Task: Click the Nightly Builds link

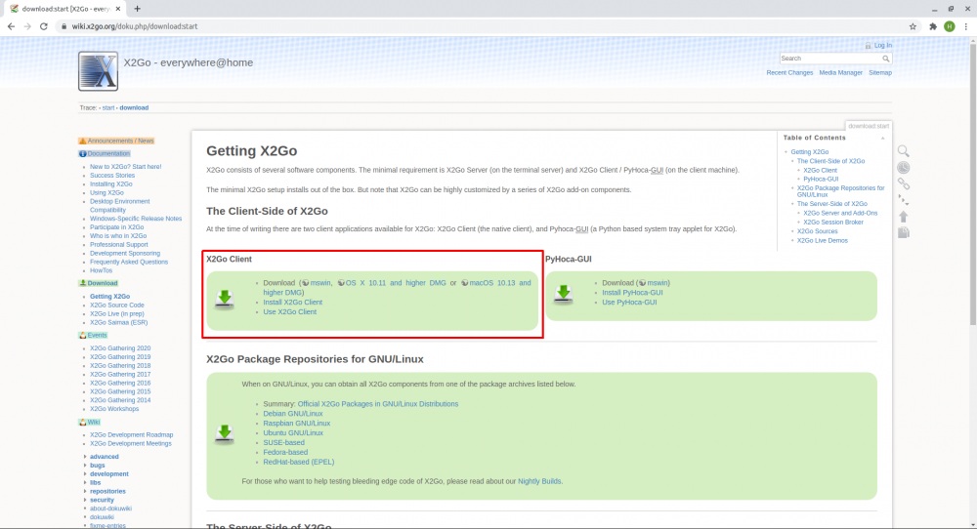Action: point(539,482)
